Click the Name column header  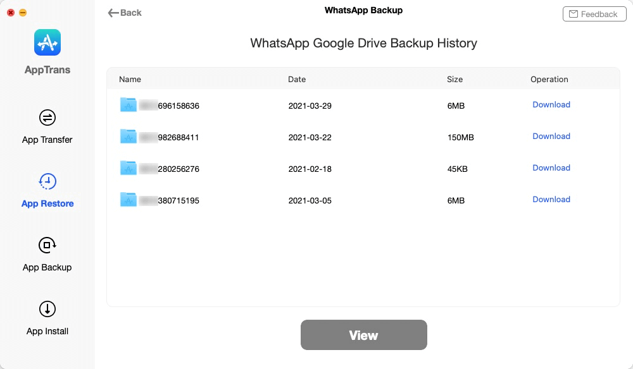pos(130,80)
